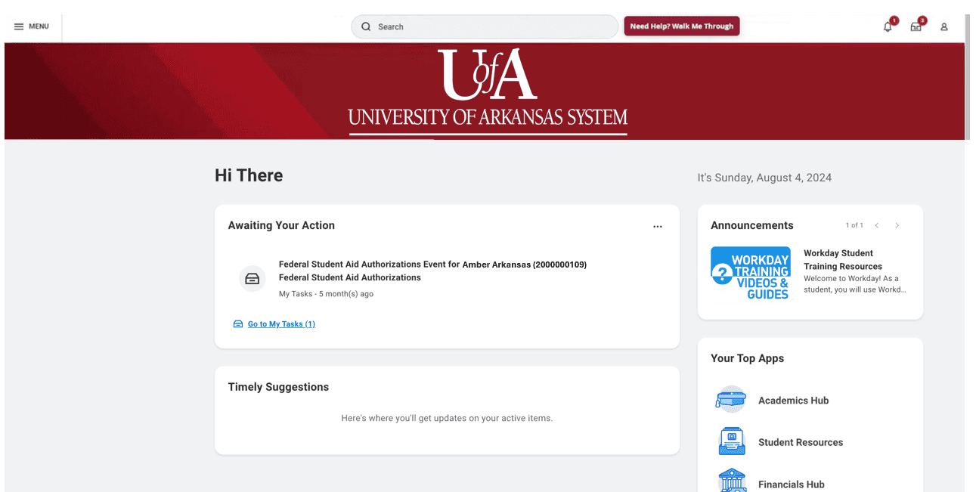976x492 pixels.
Task: Click the magnifier icon in the search bar
Action: tap(366, 26)
